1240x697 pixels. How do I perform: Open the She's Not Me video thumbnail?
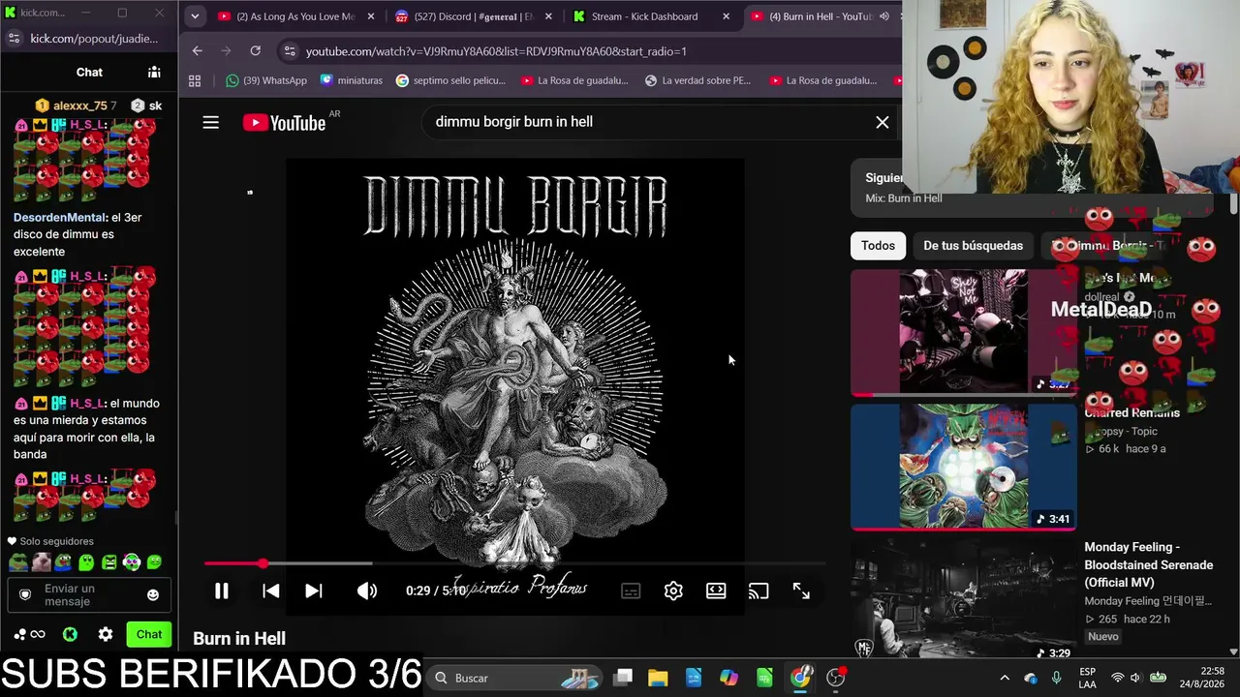[x=963, y=332]
